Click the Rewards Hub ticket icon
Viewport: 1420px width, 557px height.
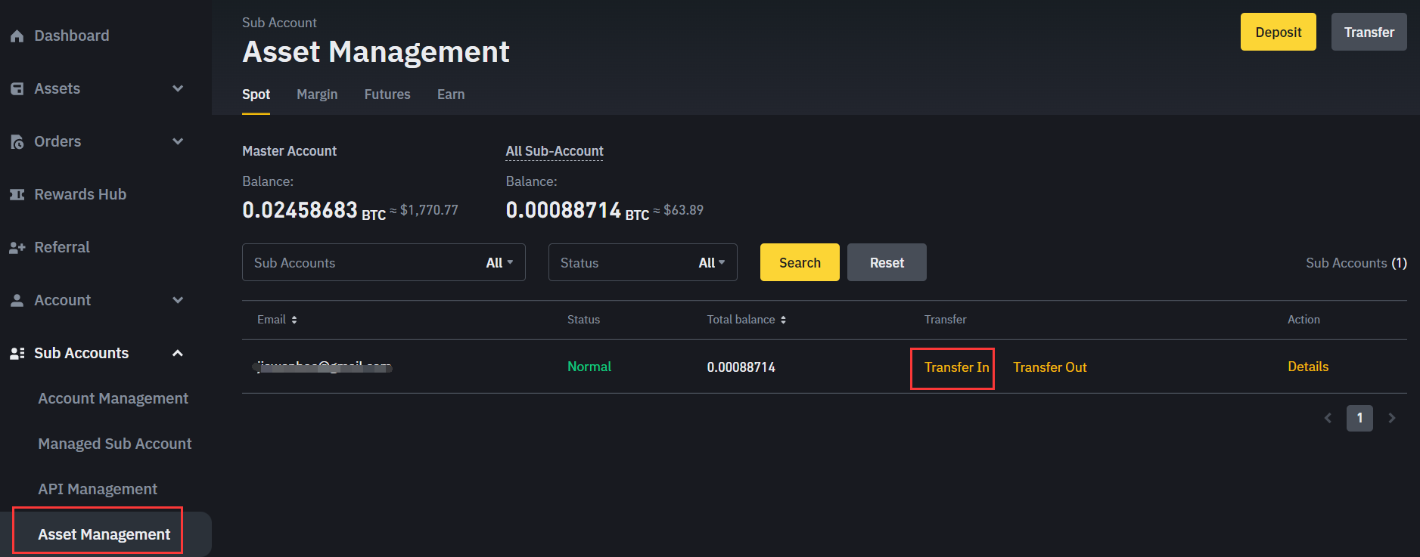click(17, 195)
